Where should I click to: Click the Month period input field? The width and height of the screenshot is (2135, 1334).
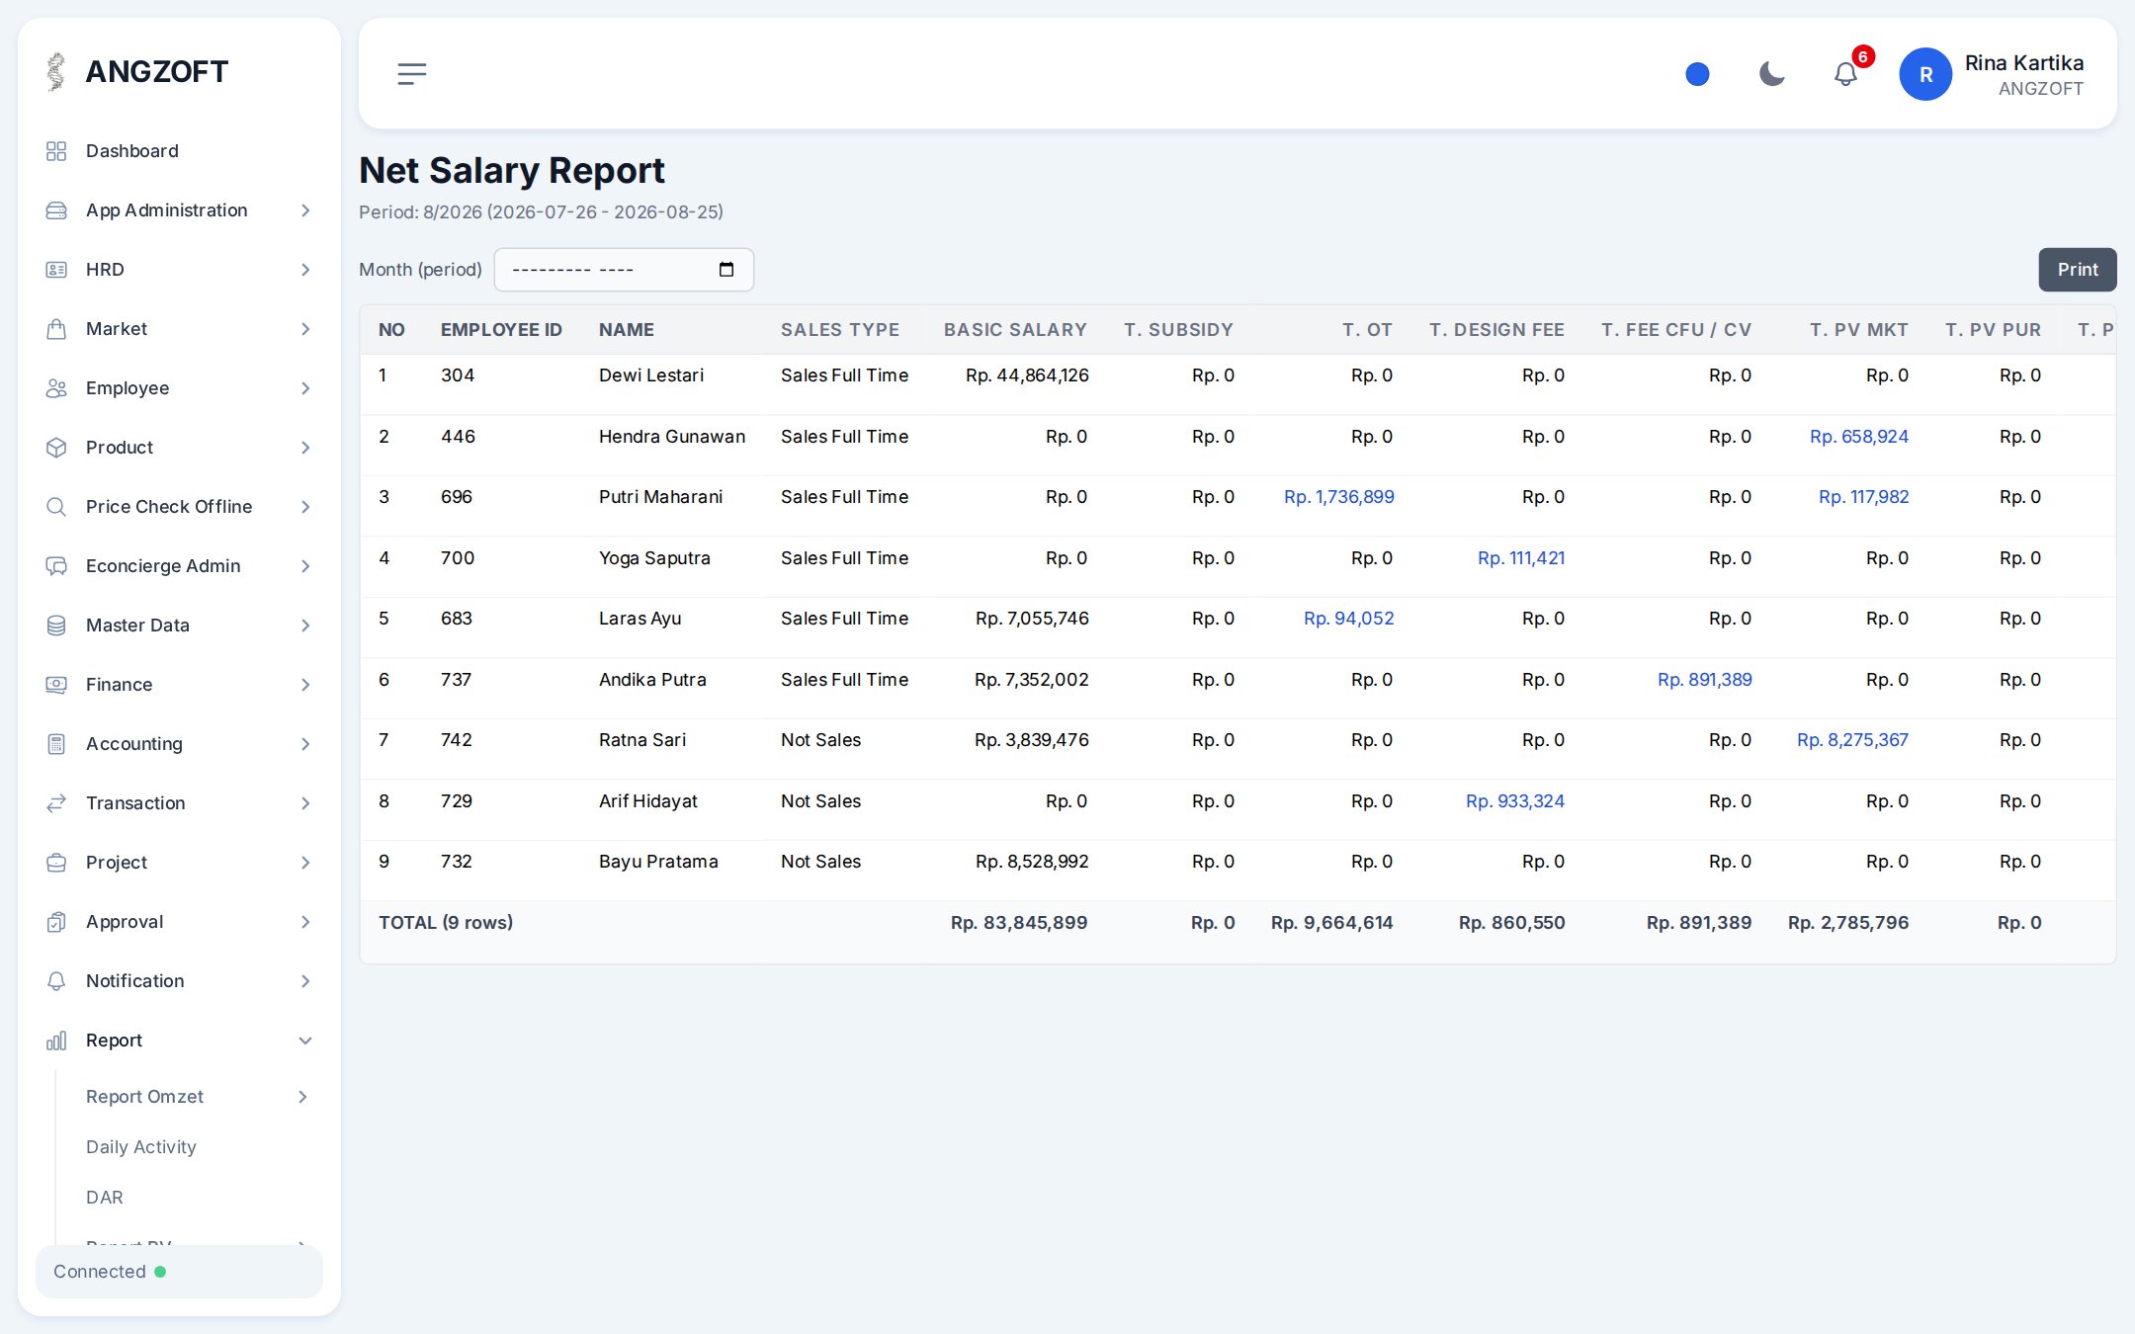tap(624, 270)
